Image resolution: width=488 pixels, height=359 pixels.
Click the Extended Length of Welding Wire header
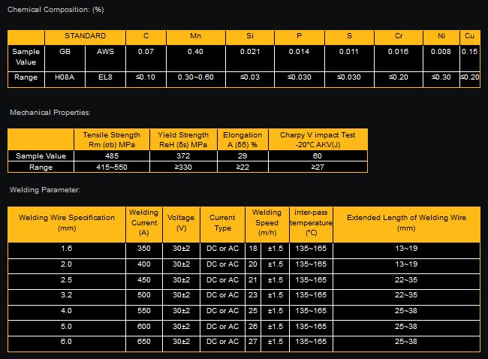406,222
